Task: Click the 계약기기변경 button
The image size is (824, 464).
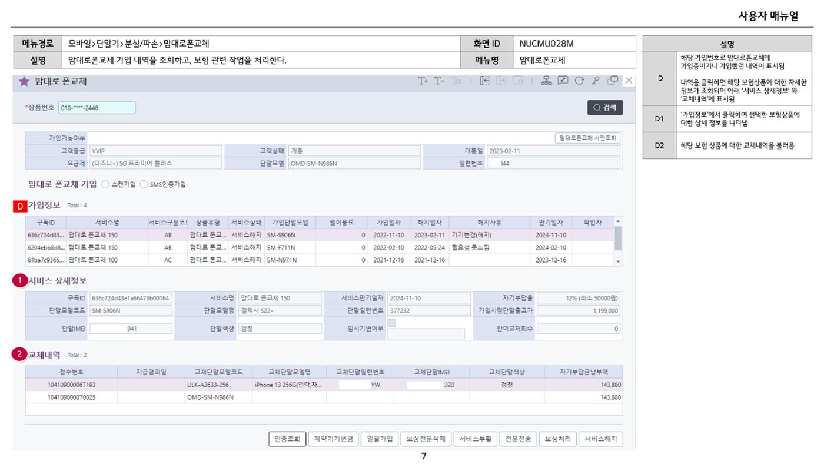Action: [x=333, y=439]
